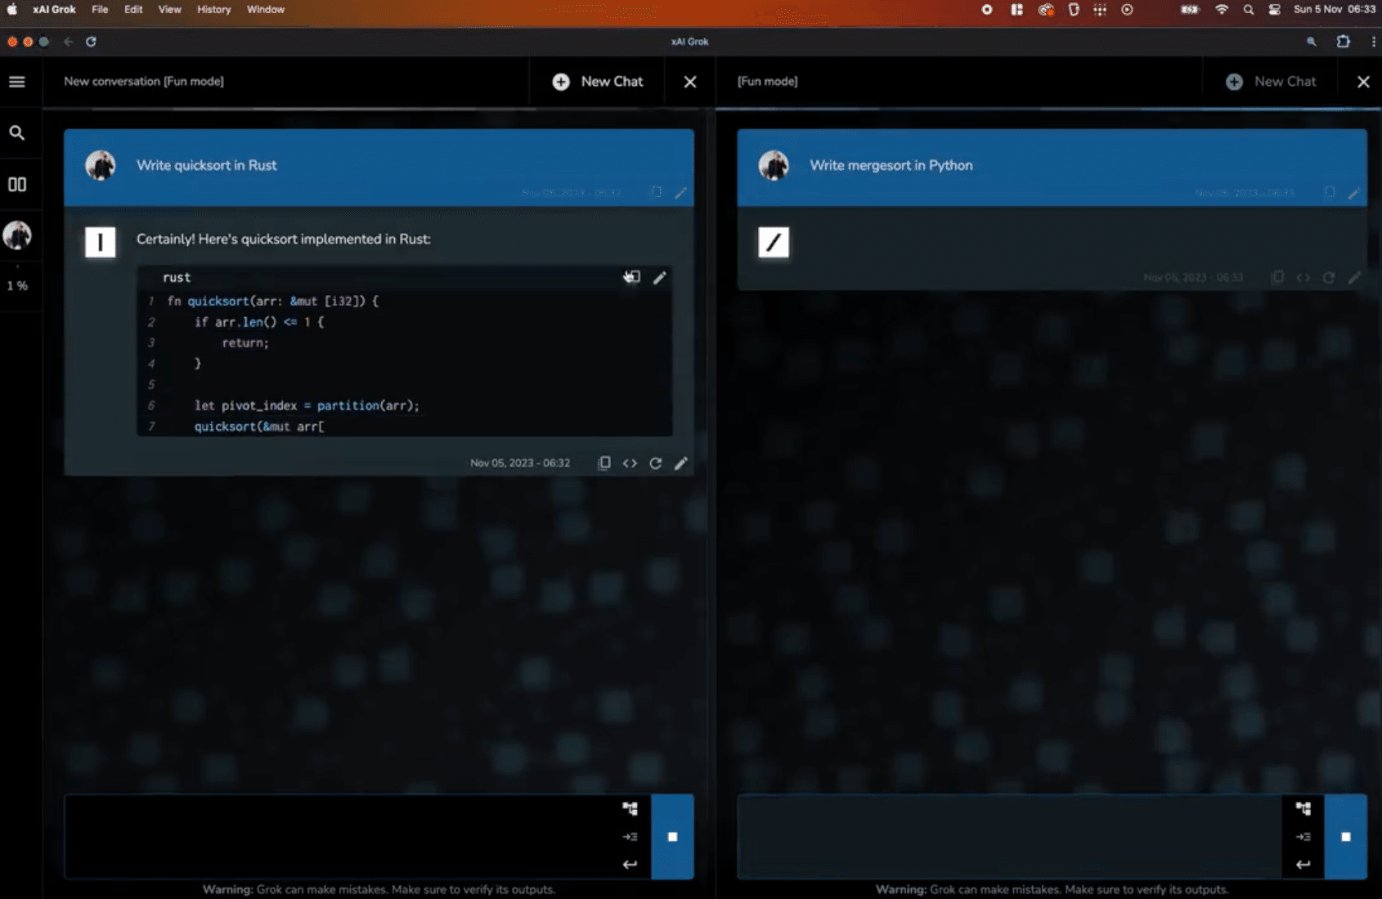Toggle split-view columns icon in sidebar
The width and height of the screenshot is (1382, 899).
pyautogui.click(x=17, y=184)
